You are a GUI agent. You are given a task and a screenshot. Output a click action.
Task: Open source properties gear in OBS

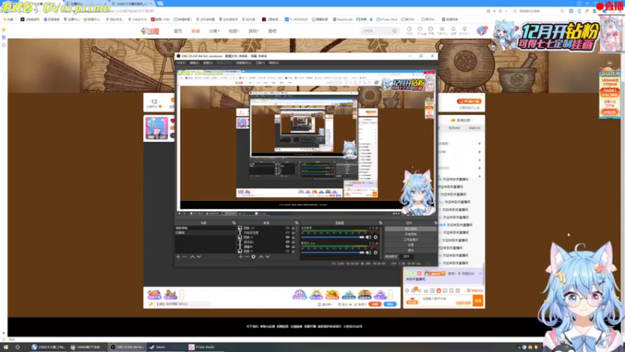tap(253, 257)
